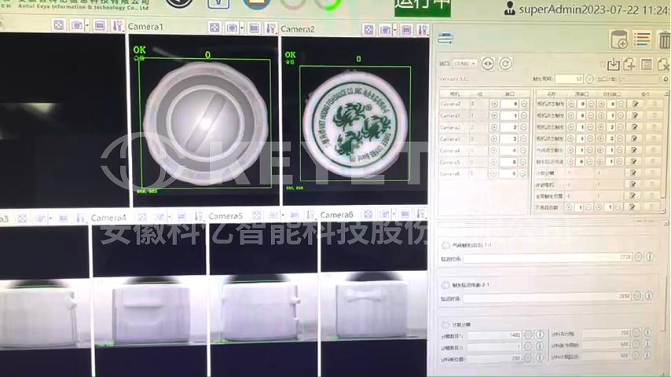Decrease port value for Camera6 row
The height and width of the screenshot is (377, 671).
pyautogui.click(x=523, y=174)
